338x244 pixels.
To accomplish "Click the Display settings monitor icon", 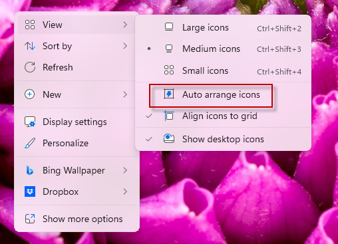I will click(30, 122).
